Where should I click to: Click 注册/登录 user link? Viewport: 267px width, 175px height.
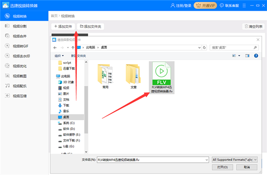[x=181, y=6]
